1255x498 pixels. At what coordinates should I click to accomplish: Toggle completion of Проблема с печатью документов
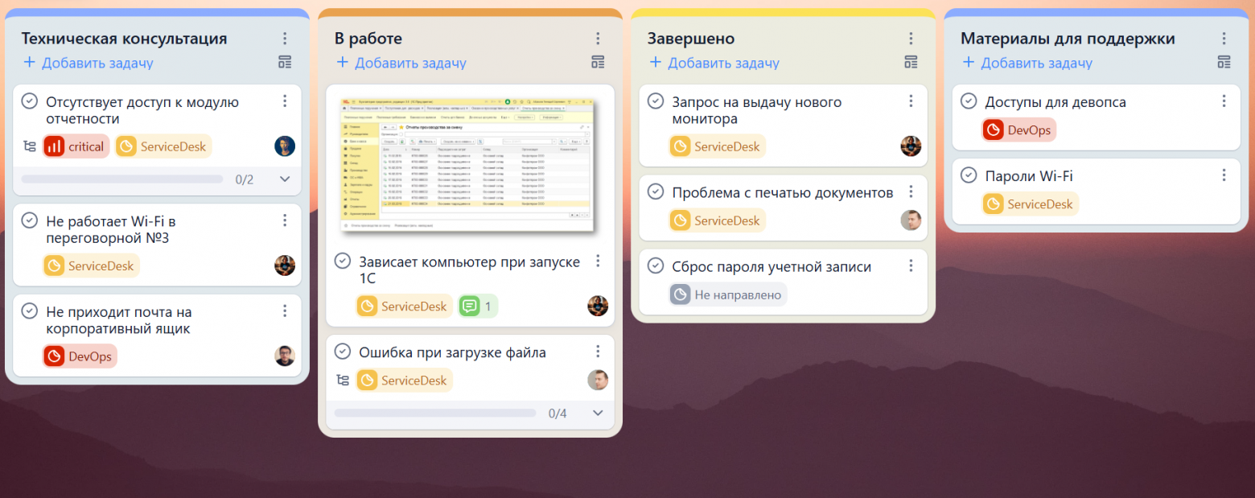(x=656, y=191)
